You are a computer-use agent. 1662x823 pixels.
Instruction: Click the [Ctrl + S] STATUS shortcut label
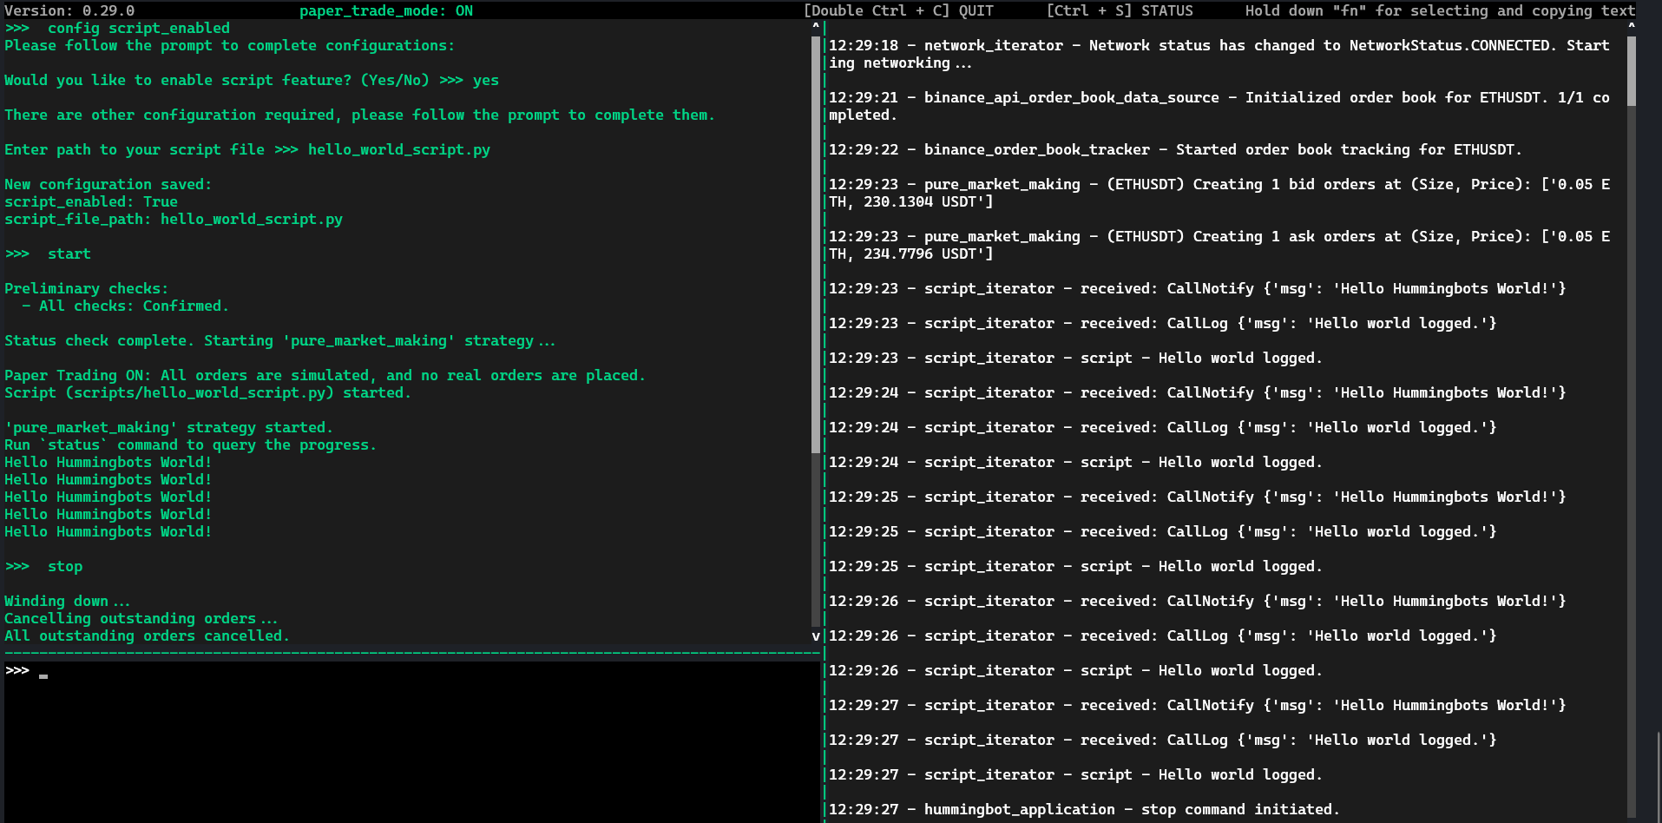click(1120, 10)
